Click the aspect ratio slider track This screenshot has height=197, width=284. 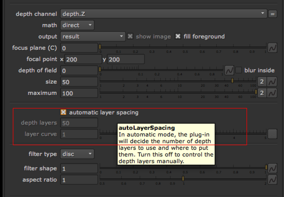click(182, 179)
